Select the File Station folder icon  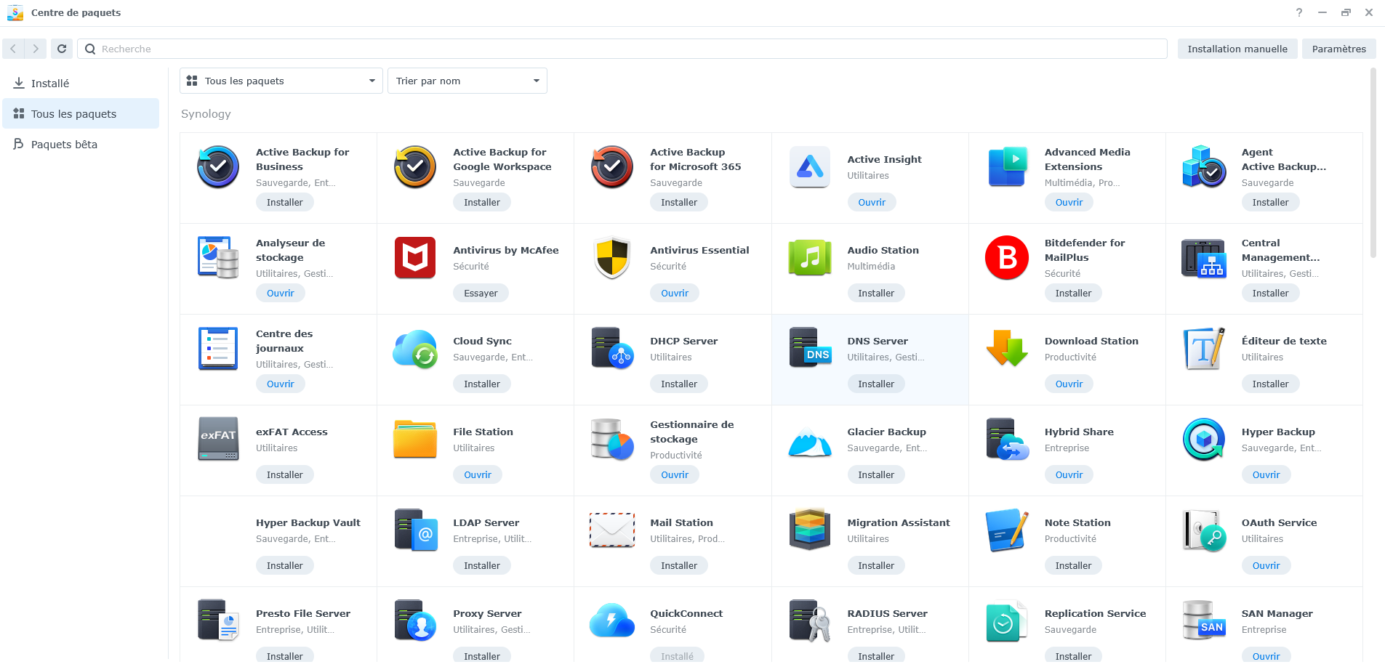pos(414,440)
